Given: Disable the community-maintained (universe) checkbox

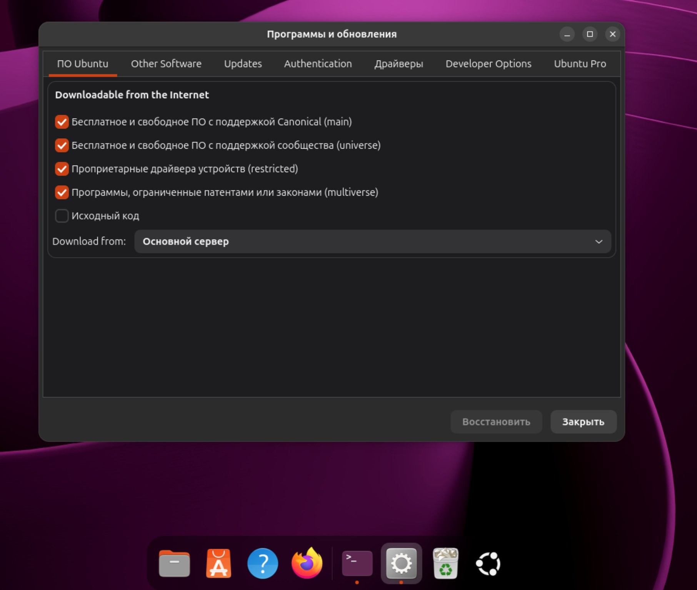Looking at the screenshot, I should pyautogui.click(x=62, y=146).
